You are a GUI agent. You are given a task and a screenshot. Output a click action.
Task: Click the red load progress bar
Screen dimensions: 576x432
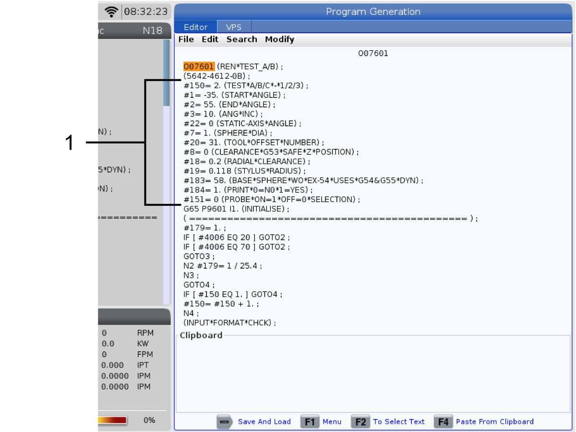(112, 420)
